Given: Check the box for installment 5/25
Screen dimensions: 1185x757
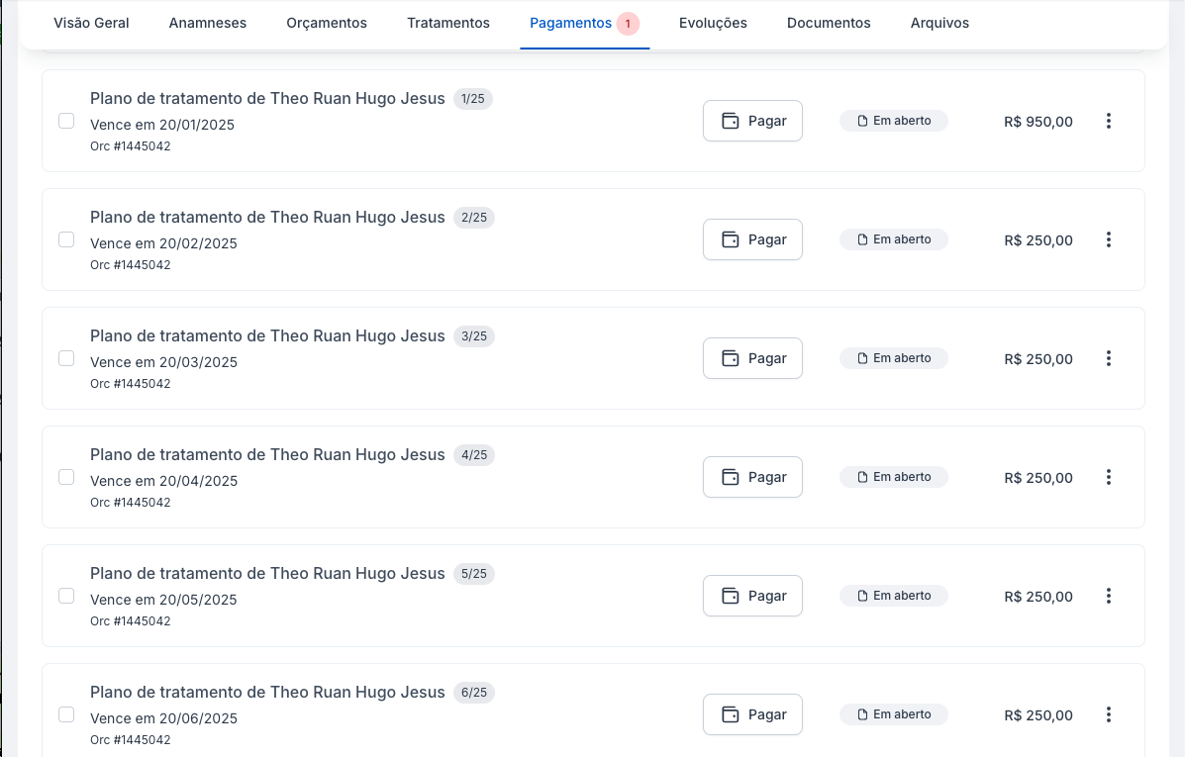Looking at the screenshot, I should pyautogui.click(x=66, y=596).
